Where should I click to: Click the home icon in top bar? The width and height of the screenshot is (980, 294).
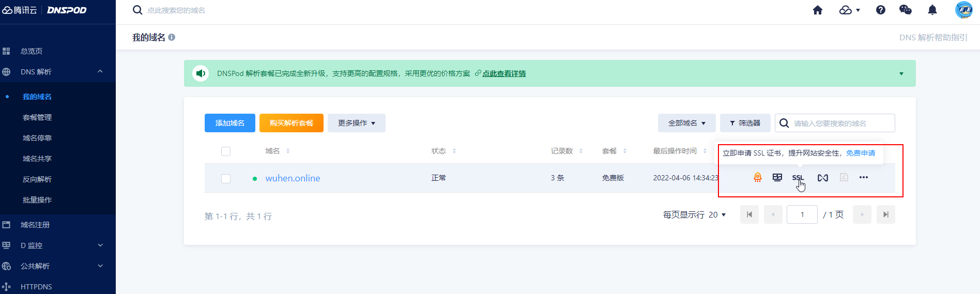click(818, 10)
